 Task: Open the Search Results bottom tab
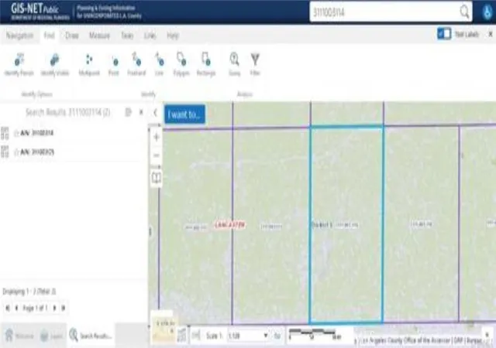click(x=91, y=336)
